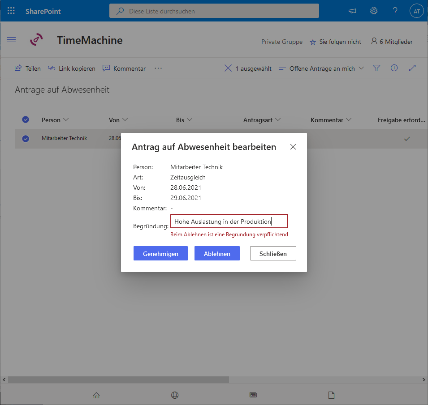Click the expand full-screen arrows icon
Image resolution: width=428 pixels, height=405 pixels.
coord(412,68)
